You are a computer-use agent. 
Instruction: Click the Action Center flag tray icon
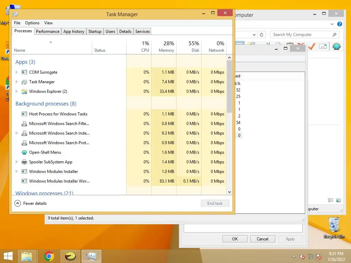(319, 256)
